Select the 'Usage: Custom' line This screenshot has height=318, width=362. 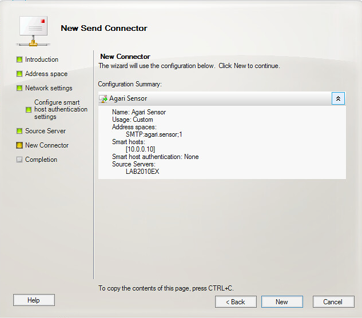[133, 120]
